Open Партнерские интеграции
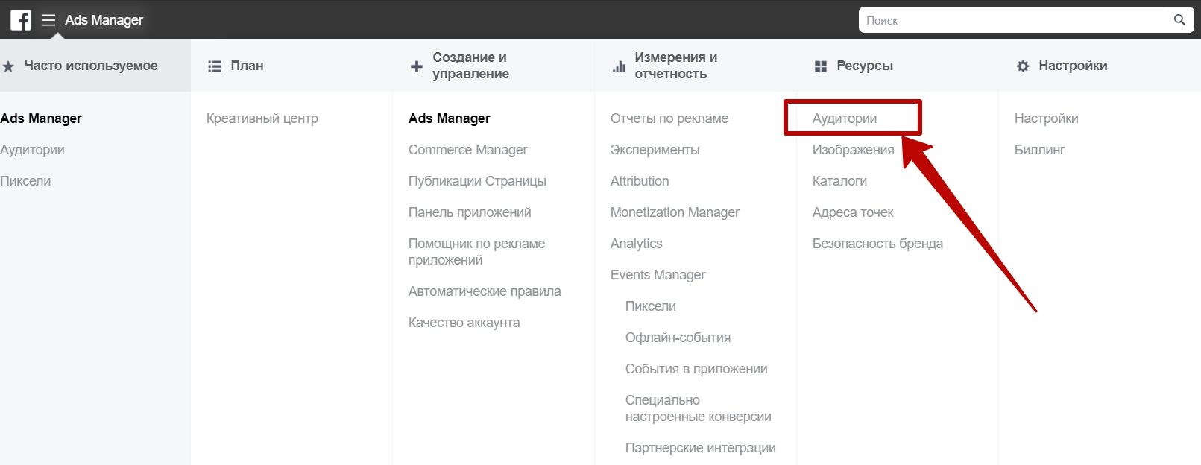Image resolution: width=1201 pixels, height=465 pixels. point(701,448)
